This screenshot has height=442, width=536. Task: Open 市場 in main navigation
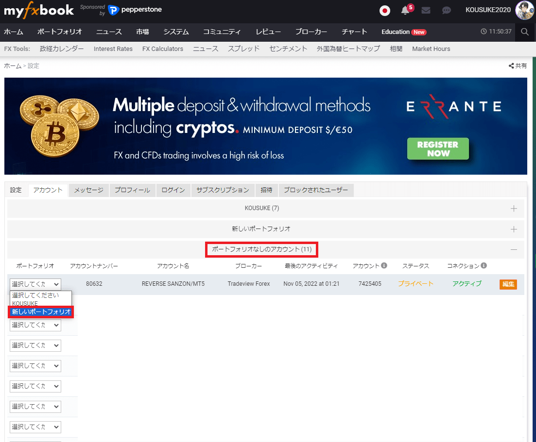pyautogui.click(x=142, y=32)
